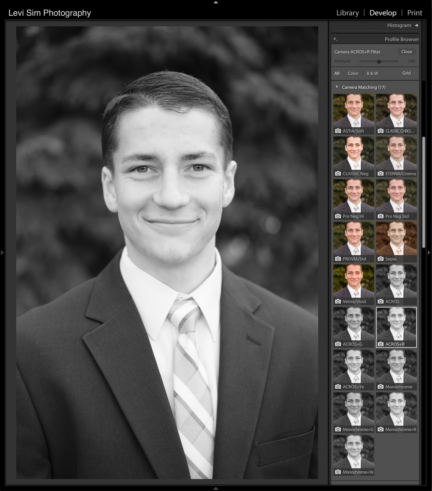Open the Grid view mode dropdown
This screenshot has width=432, height=491.
[408, 73]
